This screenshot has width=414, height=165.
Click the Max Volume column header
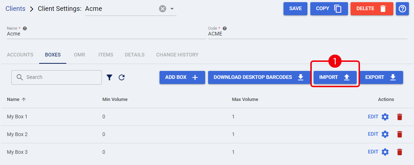(x=245, y=100)
